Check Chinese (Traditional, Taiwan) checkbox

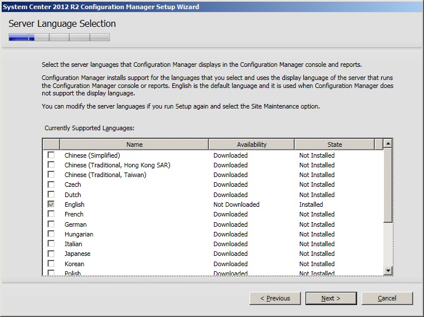coord(51,175)
